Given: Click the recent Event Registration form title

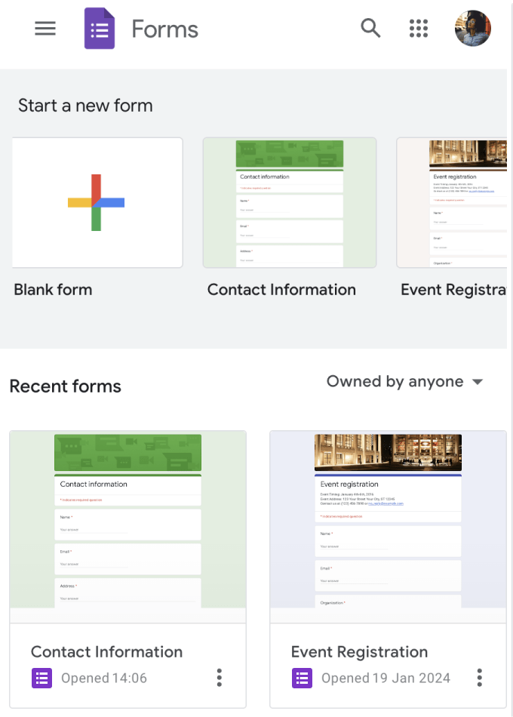Looking at the screenshot, I should click(x=359, y=652).
